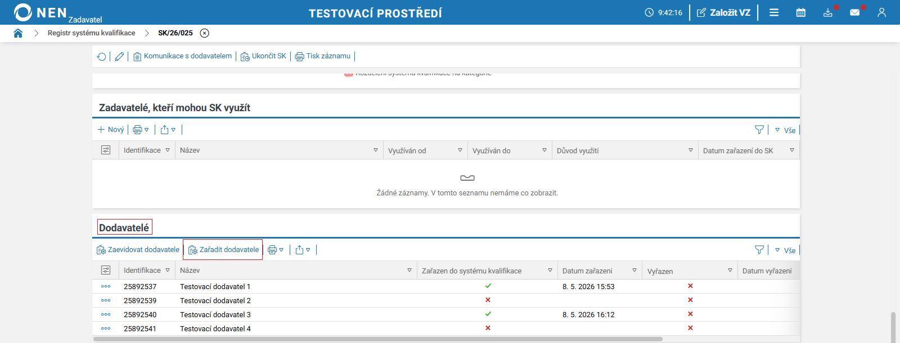The image size is (900, 343).
Task: Open print dropdown in Dodavatelé toolbar
Action: pos(276,250)
